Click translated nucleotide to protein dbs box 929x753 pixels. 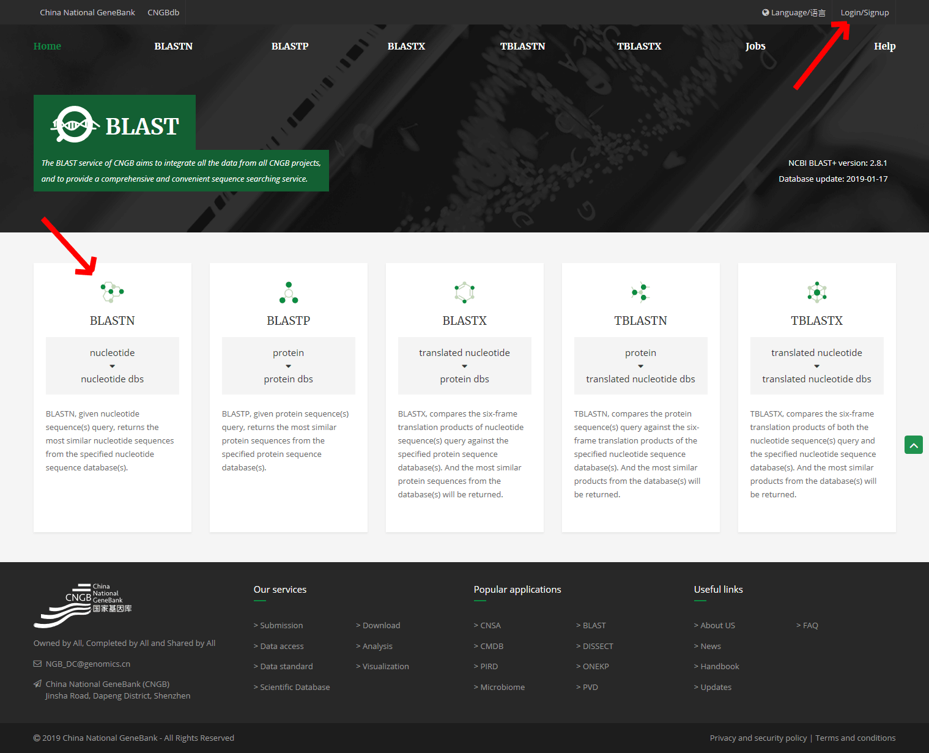pyautogui.click(x=465, y=366)
